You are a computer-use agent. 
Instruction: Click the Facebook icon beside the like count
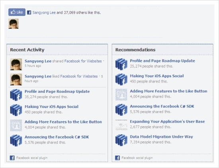[x=29, y=13]
